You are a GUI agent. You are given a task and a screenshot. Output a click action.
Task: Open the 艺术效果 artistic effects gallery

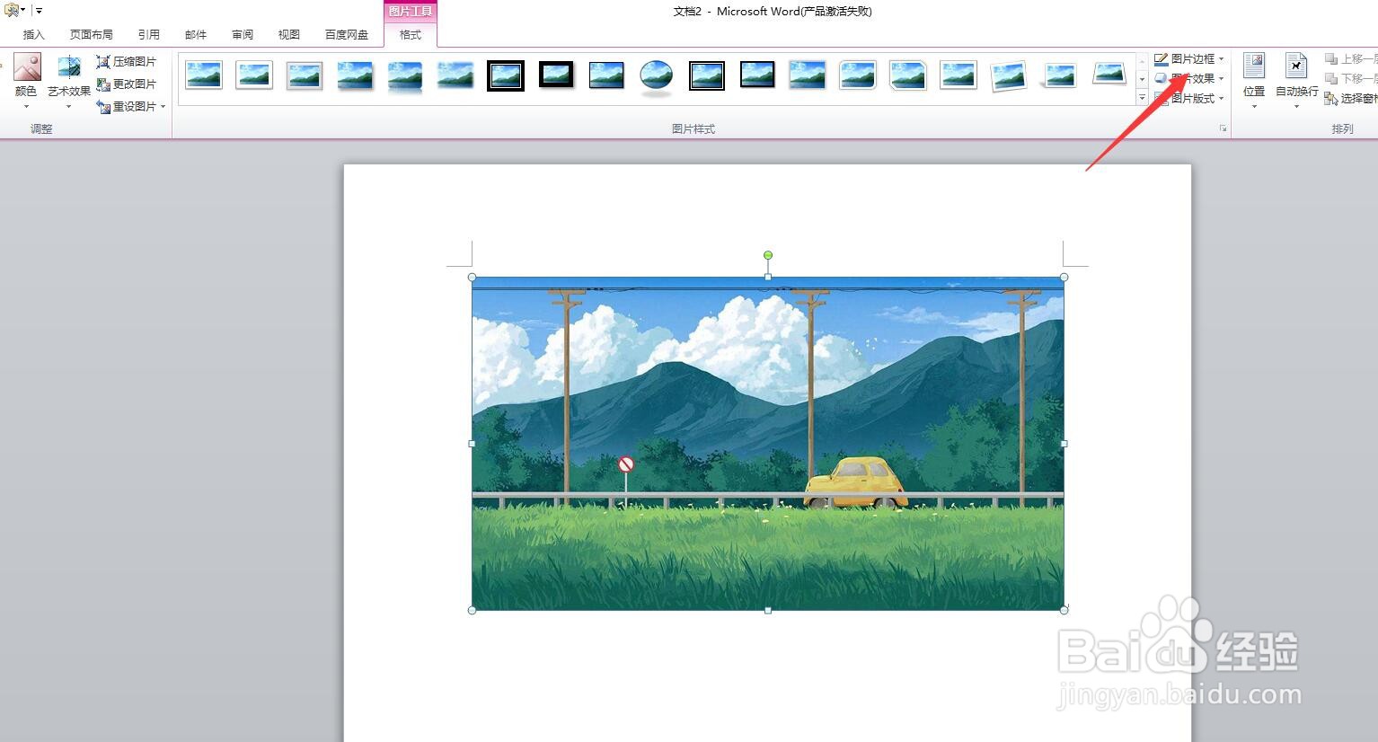point(69,81)
